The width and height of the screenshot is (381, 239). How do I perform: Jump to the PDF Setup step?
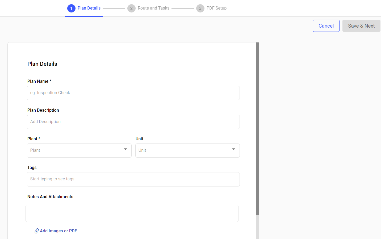click(216, 8)
